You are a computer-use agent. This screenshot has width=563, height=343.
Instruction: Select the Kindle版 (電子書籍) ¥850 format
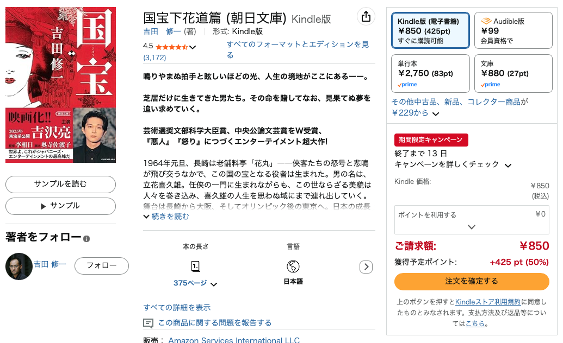pos(430,30)
